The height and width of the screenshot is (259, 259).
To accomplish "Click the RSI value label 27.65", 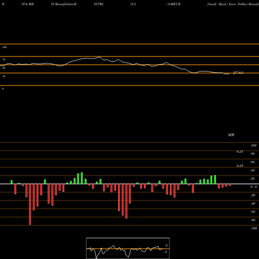I will click(238, 73).
